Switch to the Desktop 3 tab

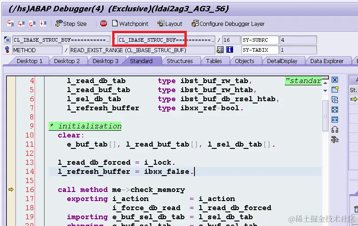point(105,61)
